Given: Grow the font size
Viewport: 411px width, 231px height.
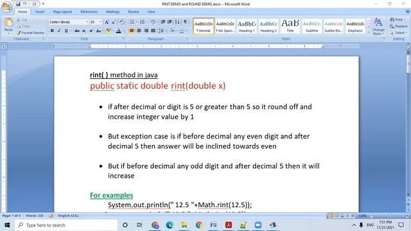Looking at the screenshot, I should (107, 22).
